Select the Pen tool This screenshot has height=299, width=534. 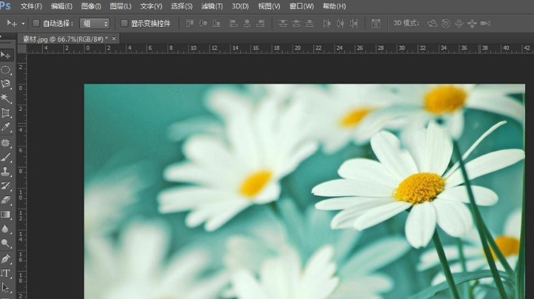point(6,259)
